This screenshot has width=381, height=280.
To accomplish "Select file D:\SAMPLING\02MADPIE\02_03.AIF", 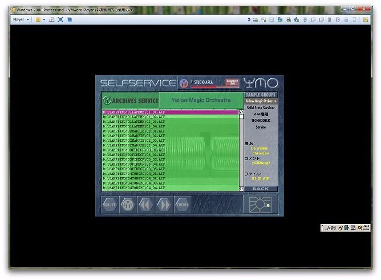I will 171,141.
